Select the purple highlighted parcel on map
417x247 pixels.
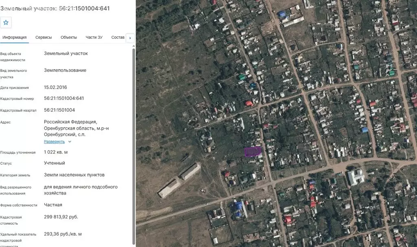click(252, 152)
